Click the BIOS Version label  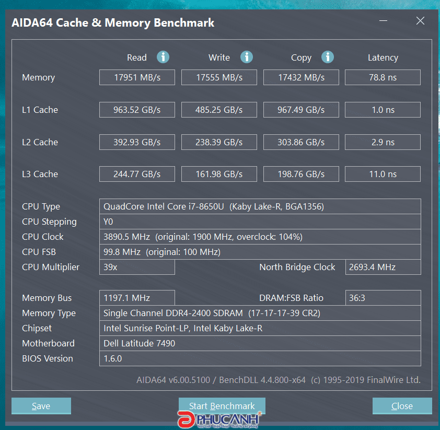tap(48, 358)
